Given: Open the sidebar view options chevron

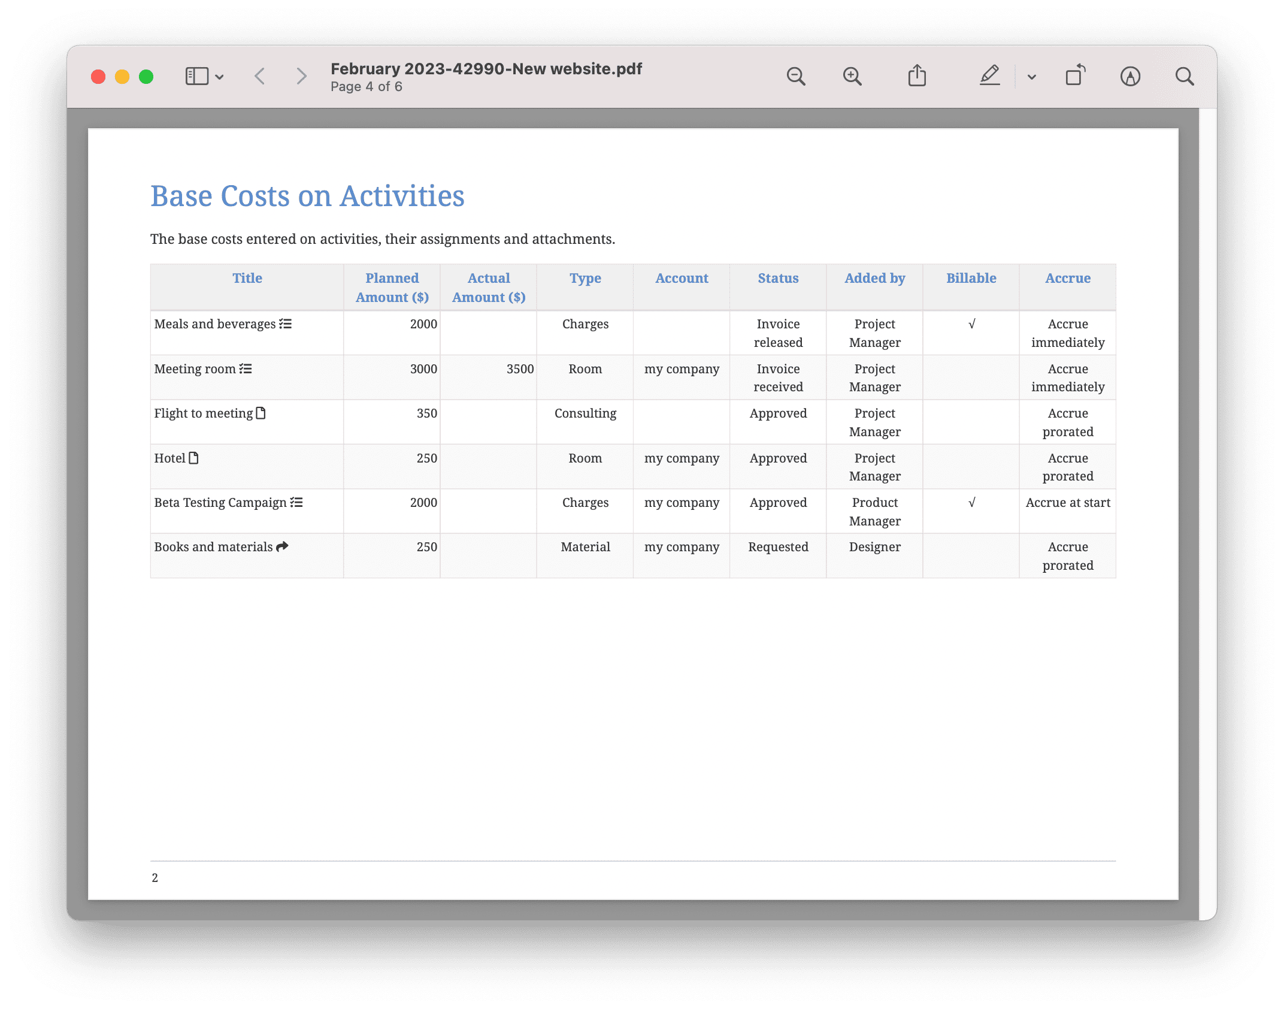Looking at the screenshot, I should tap(220, 77).
